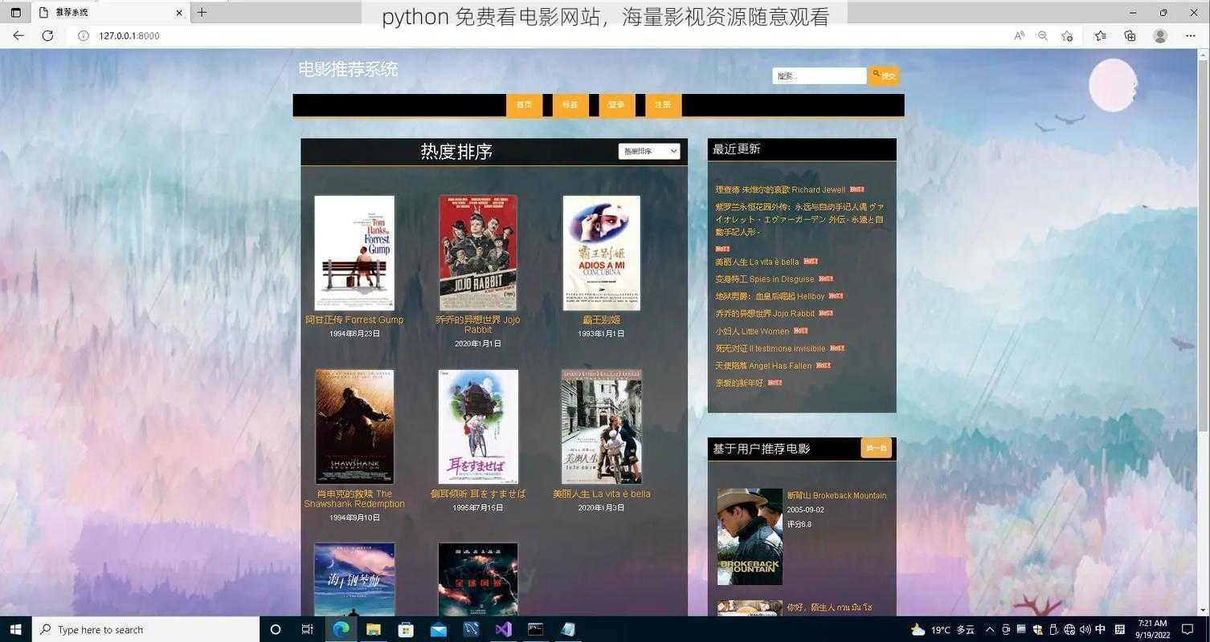The height and width of the screenshot is (642, 1210).
Task: Open the Collections icon
Action: 1130,35
